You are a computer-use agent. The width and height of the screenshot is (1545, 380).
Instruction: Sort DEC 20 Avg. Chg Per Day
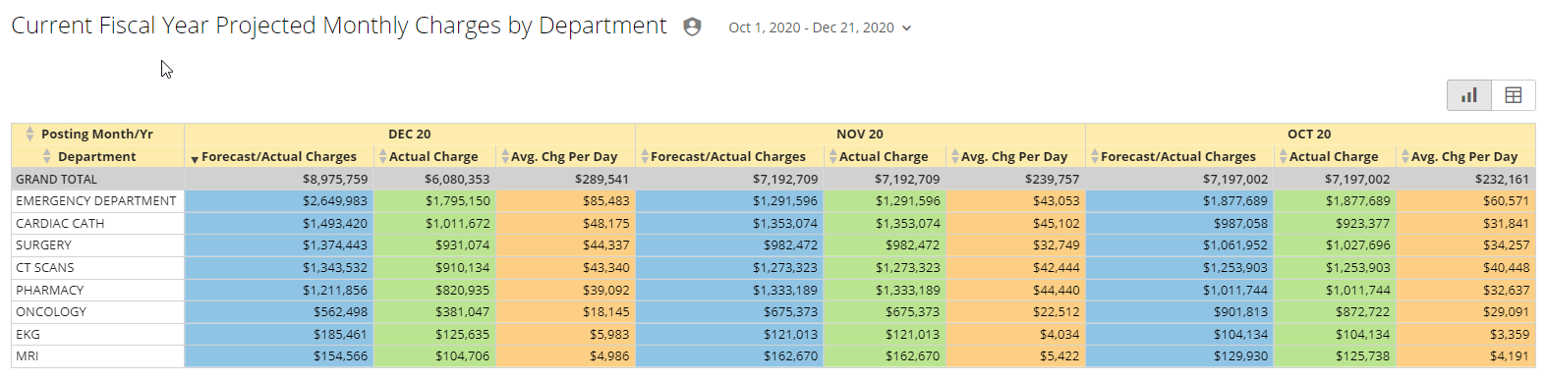504,156
